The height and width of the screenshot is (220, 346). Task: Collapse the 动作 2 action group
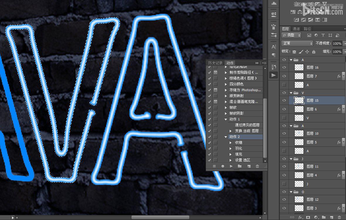225,136
